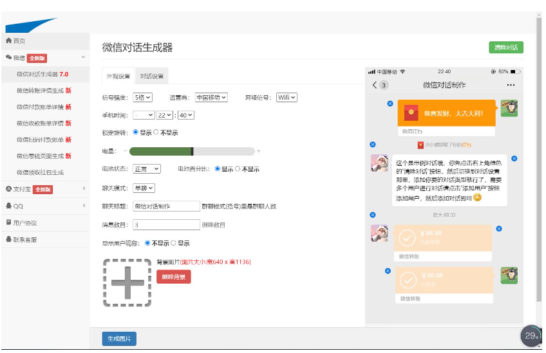Open 微信收款账单详情 in the sidebar

(x=44, y=123)
